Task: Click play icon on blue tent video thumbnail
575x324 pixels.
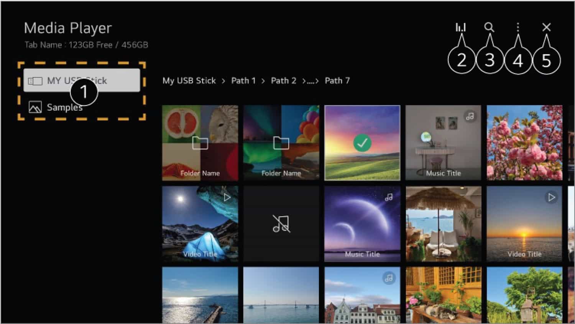Action: (x=227, y=197)
